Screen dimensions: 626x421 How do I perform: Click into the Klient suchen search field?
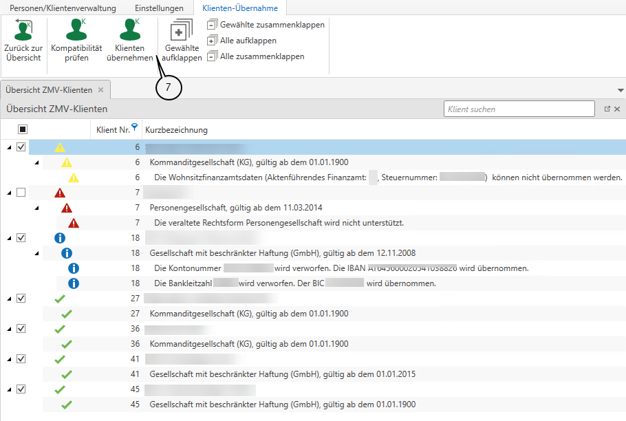(x=519, y=109)
